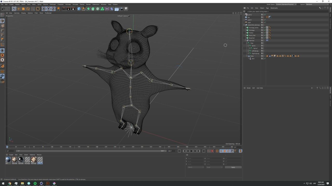This screenshot has height=186, width=332.
Task: Open the Octane menu
Action: pyautogui.click(x=115, y=4)
